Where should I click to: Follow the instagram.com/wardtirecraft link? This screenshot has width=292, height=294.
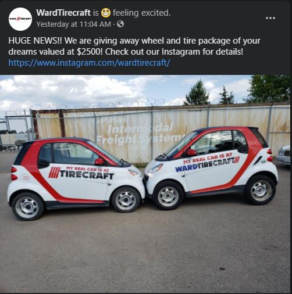pyautogui.click(x=89, y=63)
